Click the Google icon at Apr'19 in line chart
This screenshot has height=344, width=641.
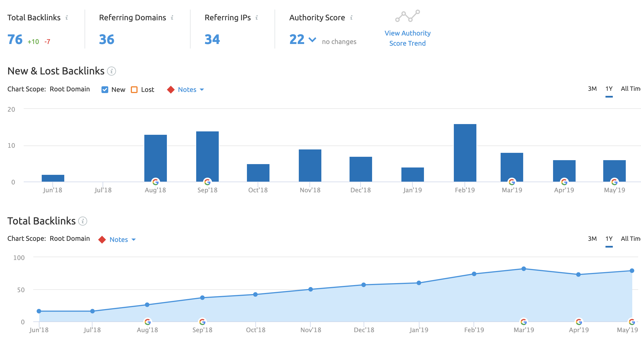click(x=579, y=322)
